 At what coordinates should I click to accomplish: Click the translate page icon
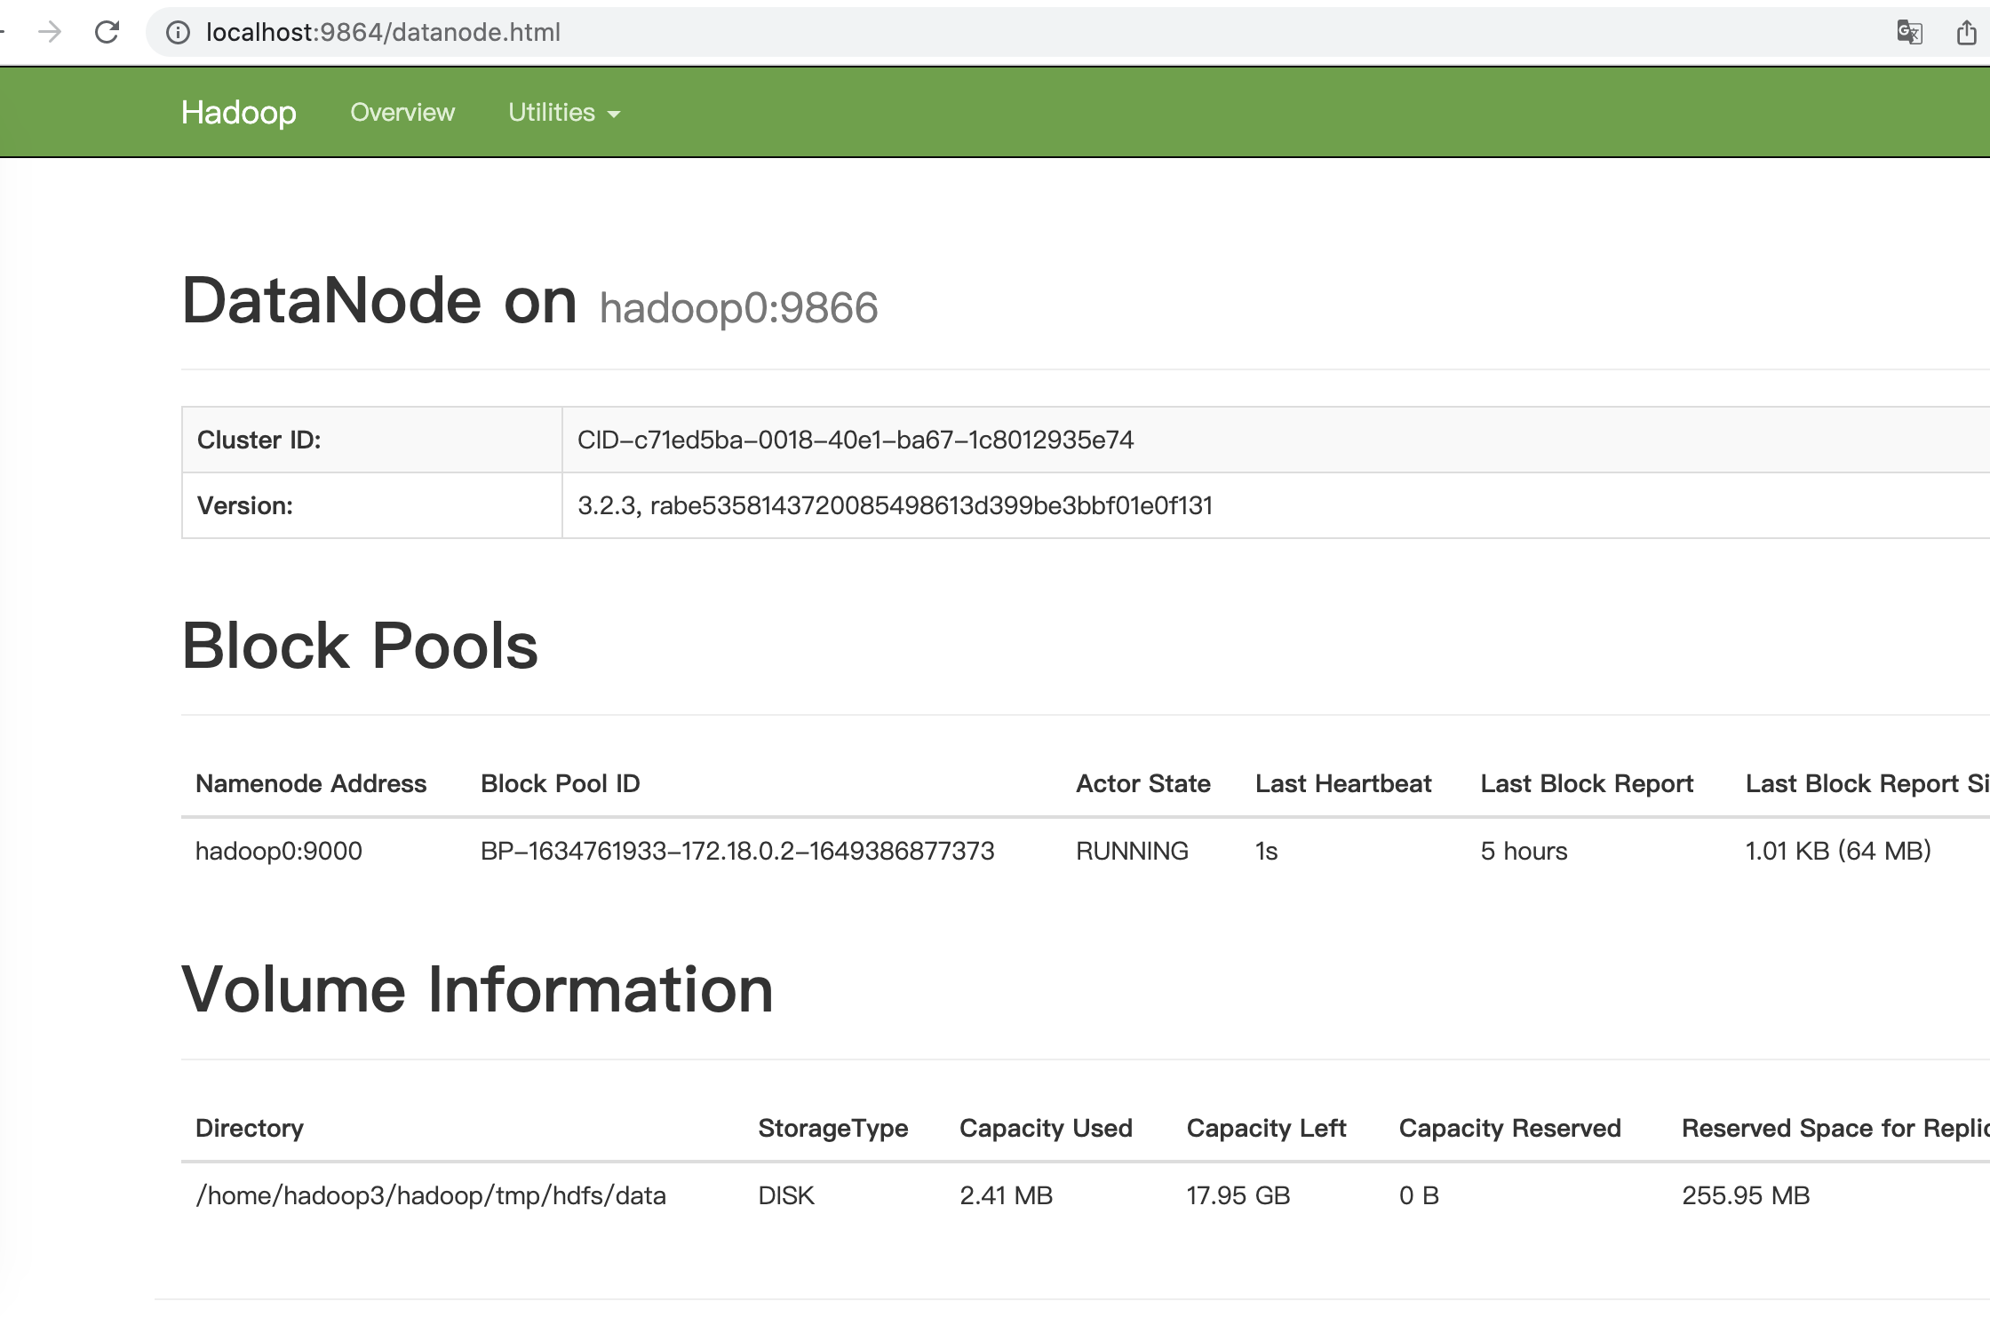pyautogui.click(x=1909, y=33)
